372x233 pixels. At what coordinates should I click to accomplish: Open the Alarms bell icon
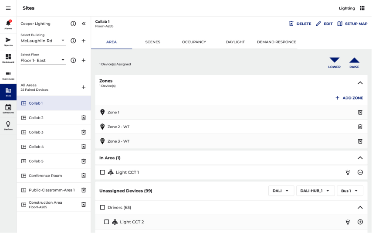[8, 23]
